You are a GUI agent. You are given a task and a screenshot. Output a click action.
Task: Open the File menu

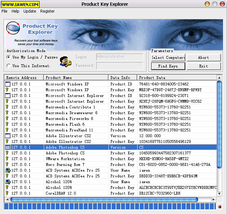[4, 11]
